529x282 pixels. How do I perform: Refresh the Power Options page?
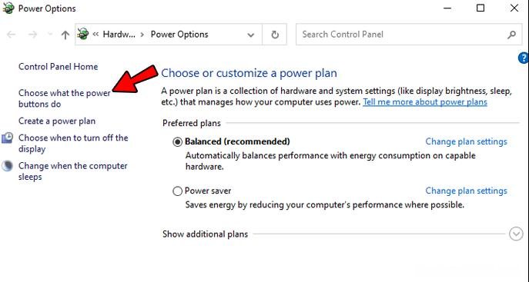pyautogui.click(x=275, y=35)
